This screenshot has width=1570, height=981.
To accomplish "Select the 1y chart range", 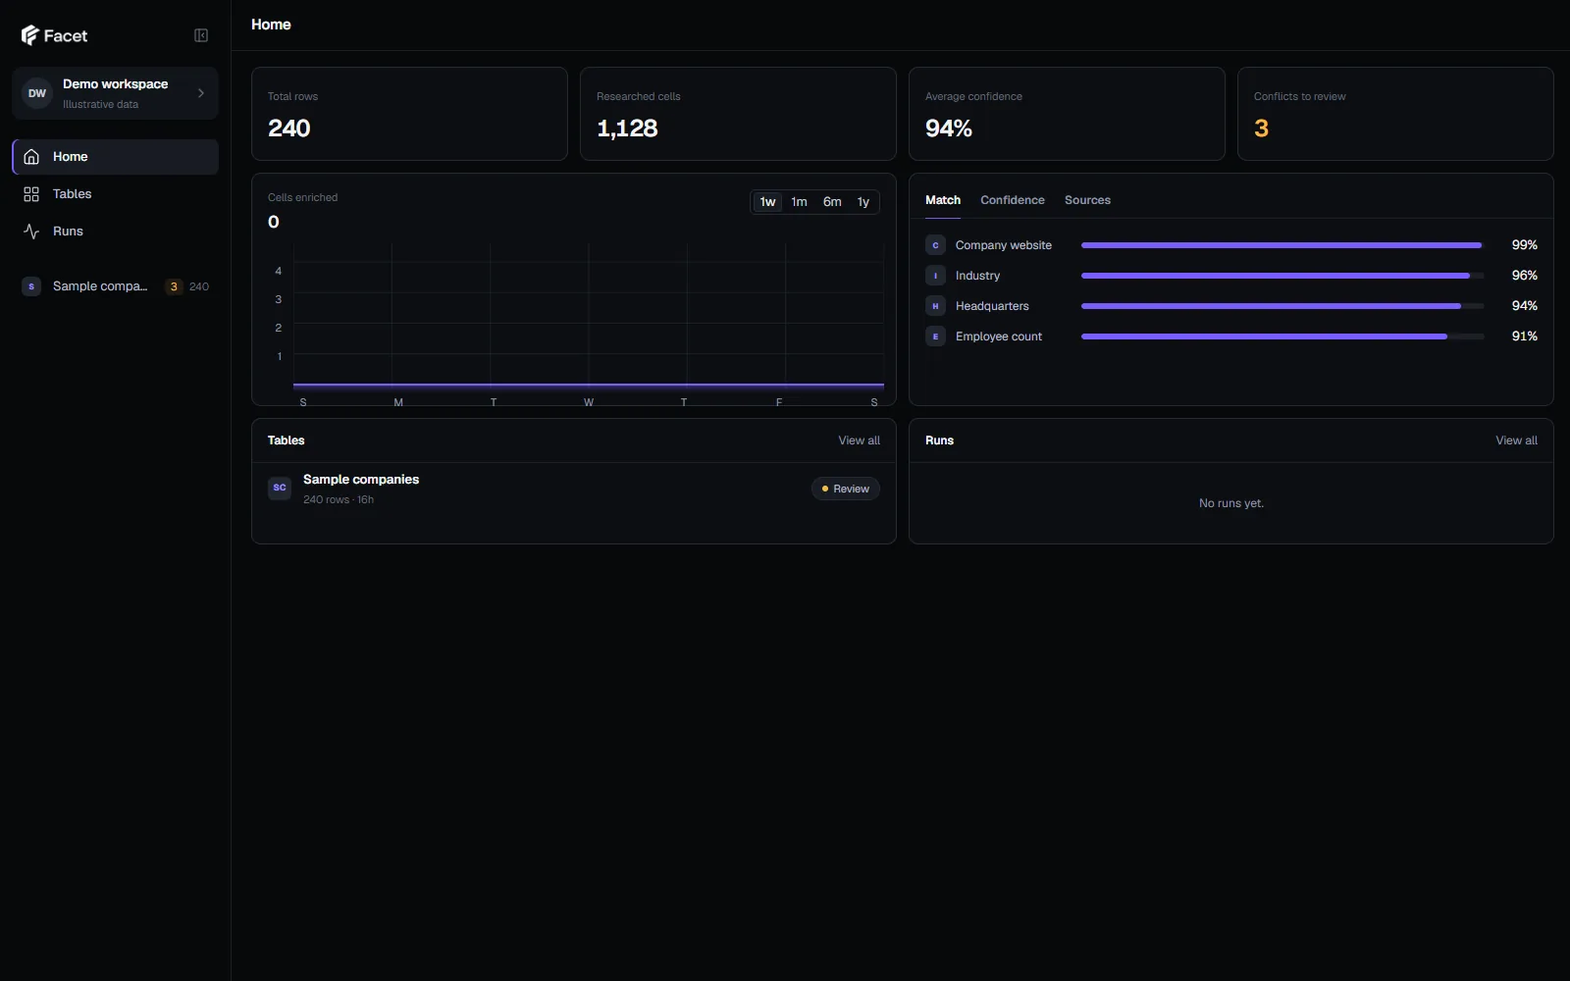I will pos(863,202).
